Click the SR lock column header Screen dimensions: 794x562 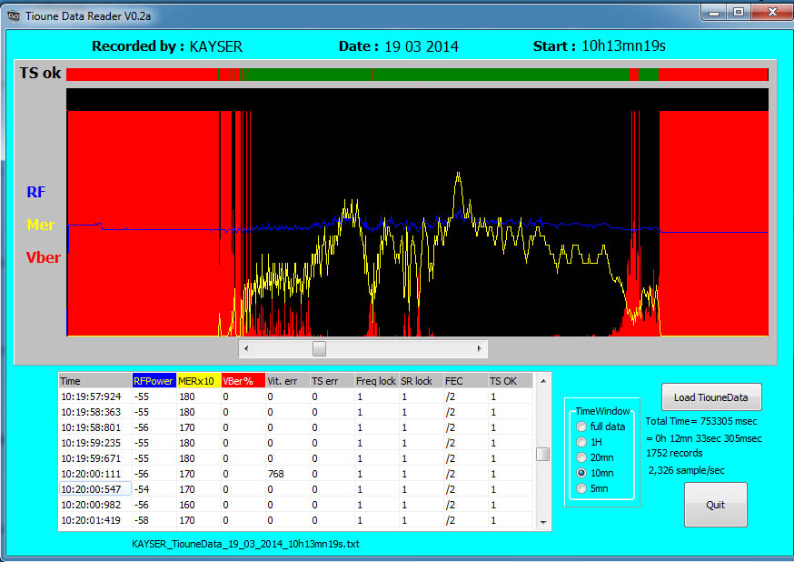point(421,381)
